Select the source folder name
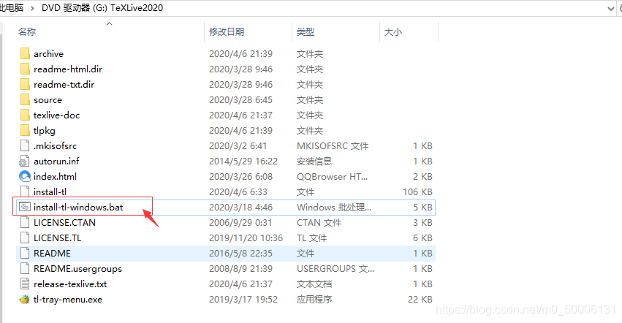Viewport: 622px width, 323px height. pyautogui.click(x=48, y=99)
